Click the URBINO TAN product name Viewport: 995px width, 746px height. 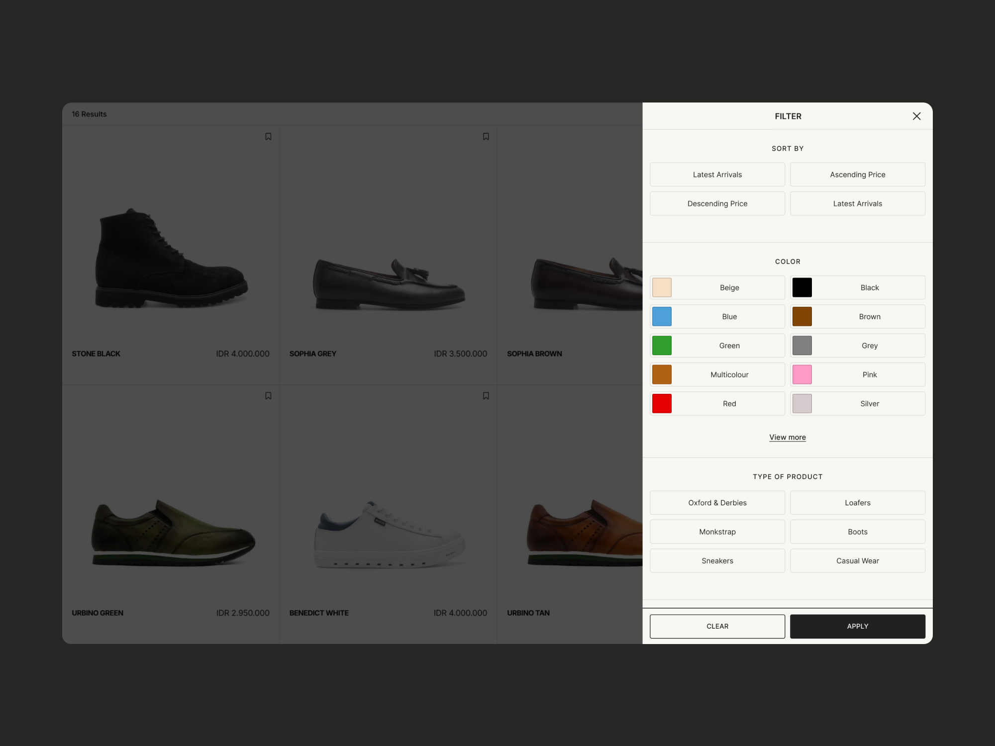(x=528, y=613)
